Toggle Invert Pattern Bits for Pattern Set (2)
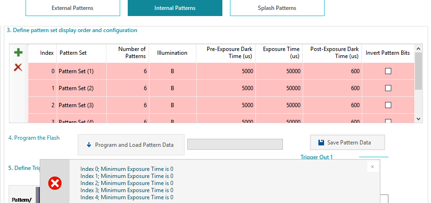Screen dimensions: 431x203 coord(388,88)
